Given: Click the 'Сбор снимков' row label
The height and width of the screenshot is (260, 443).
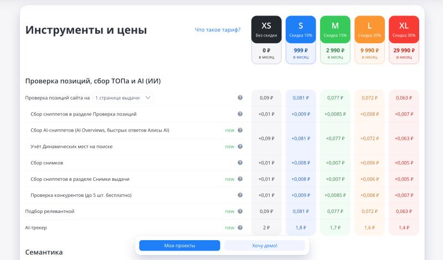Looking at the screenshot, I should [47, 163].
